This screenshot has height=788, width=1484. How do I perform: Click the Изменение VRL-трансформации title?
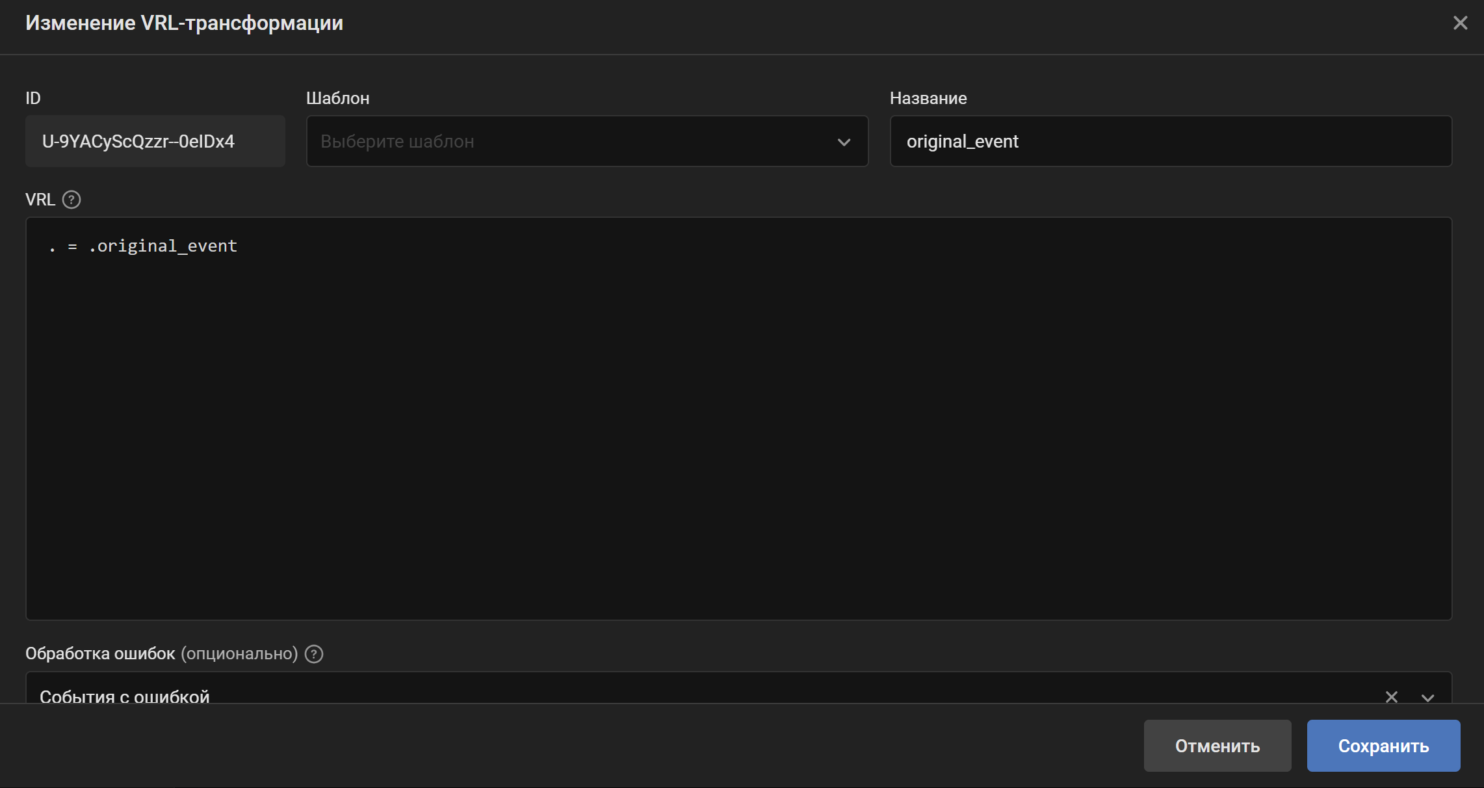pos(185,23)
